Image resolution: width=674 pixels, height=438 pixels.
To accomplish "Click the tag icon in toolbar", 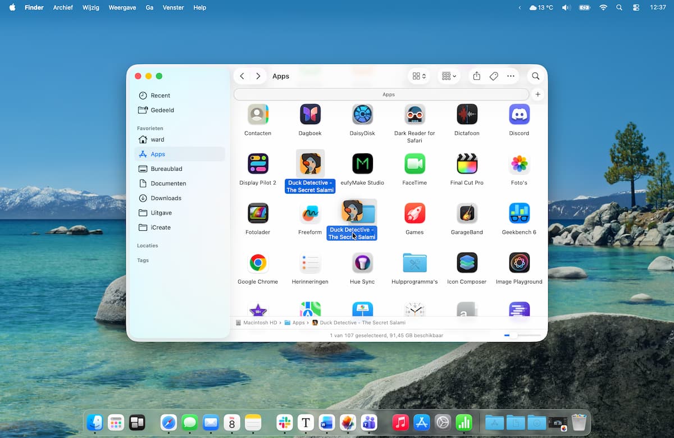I will point(494,76).
